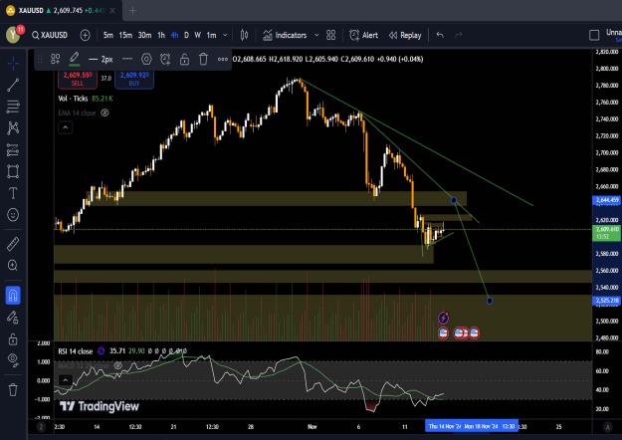Screen dimensions: 622x440
Task: Switch to the 15m timeframe
Action: tap(125, 35)
